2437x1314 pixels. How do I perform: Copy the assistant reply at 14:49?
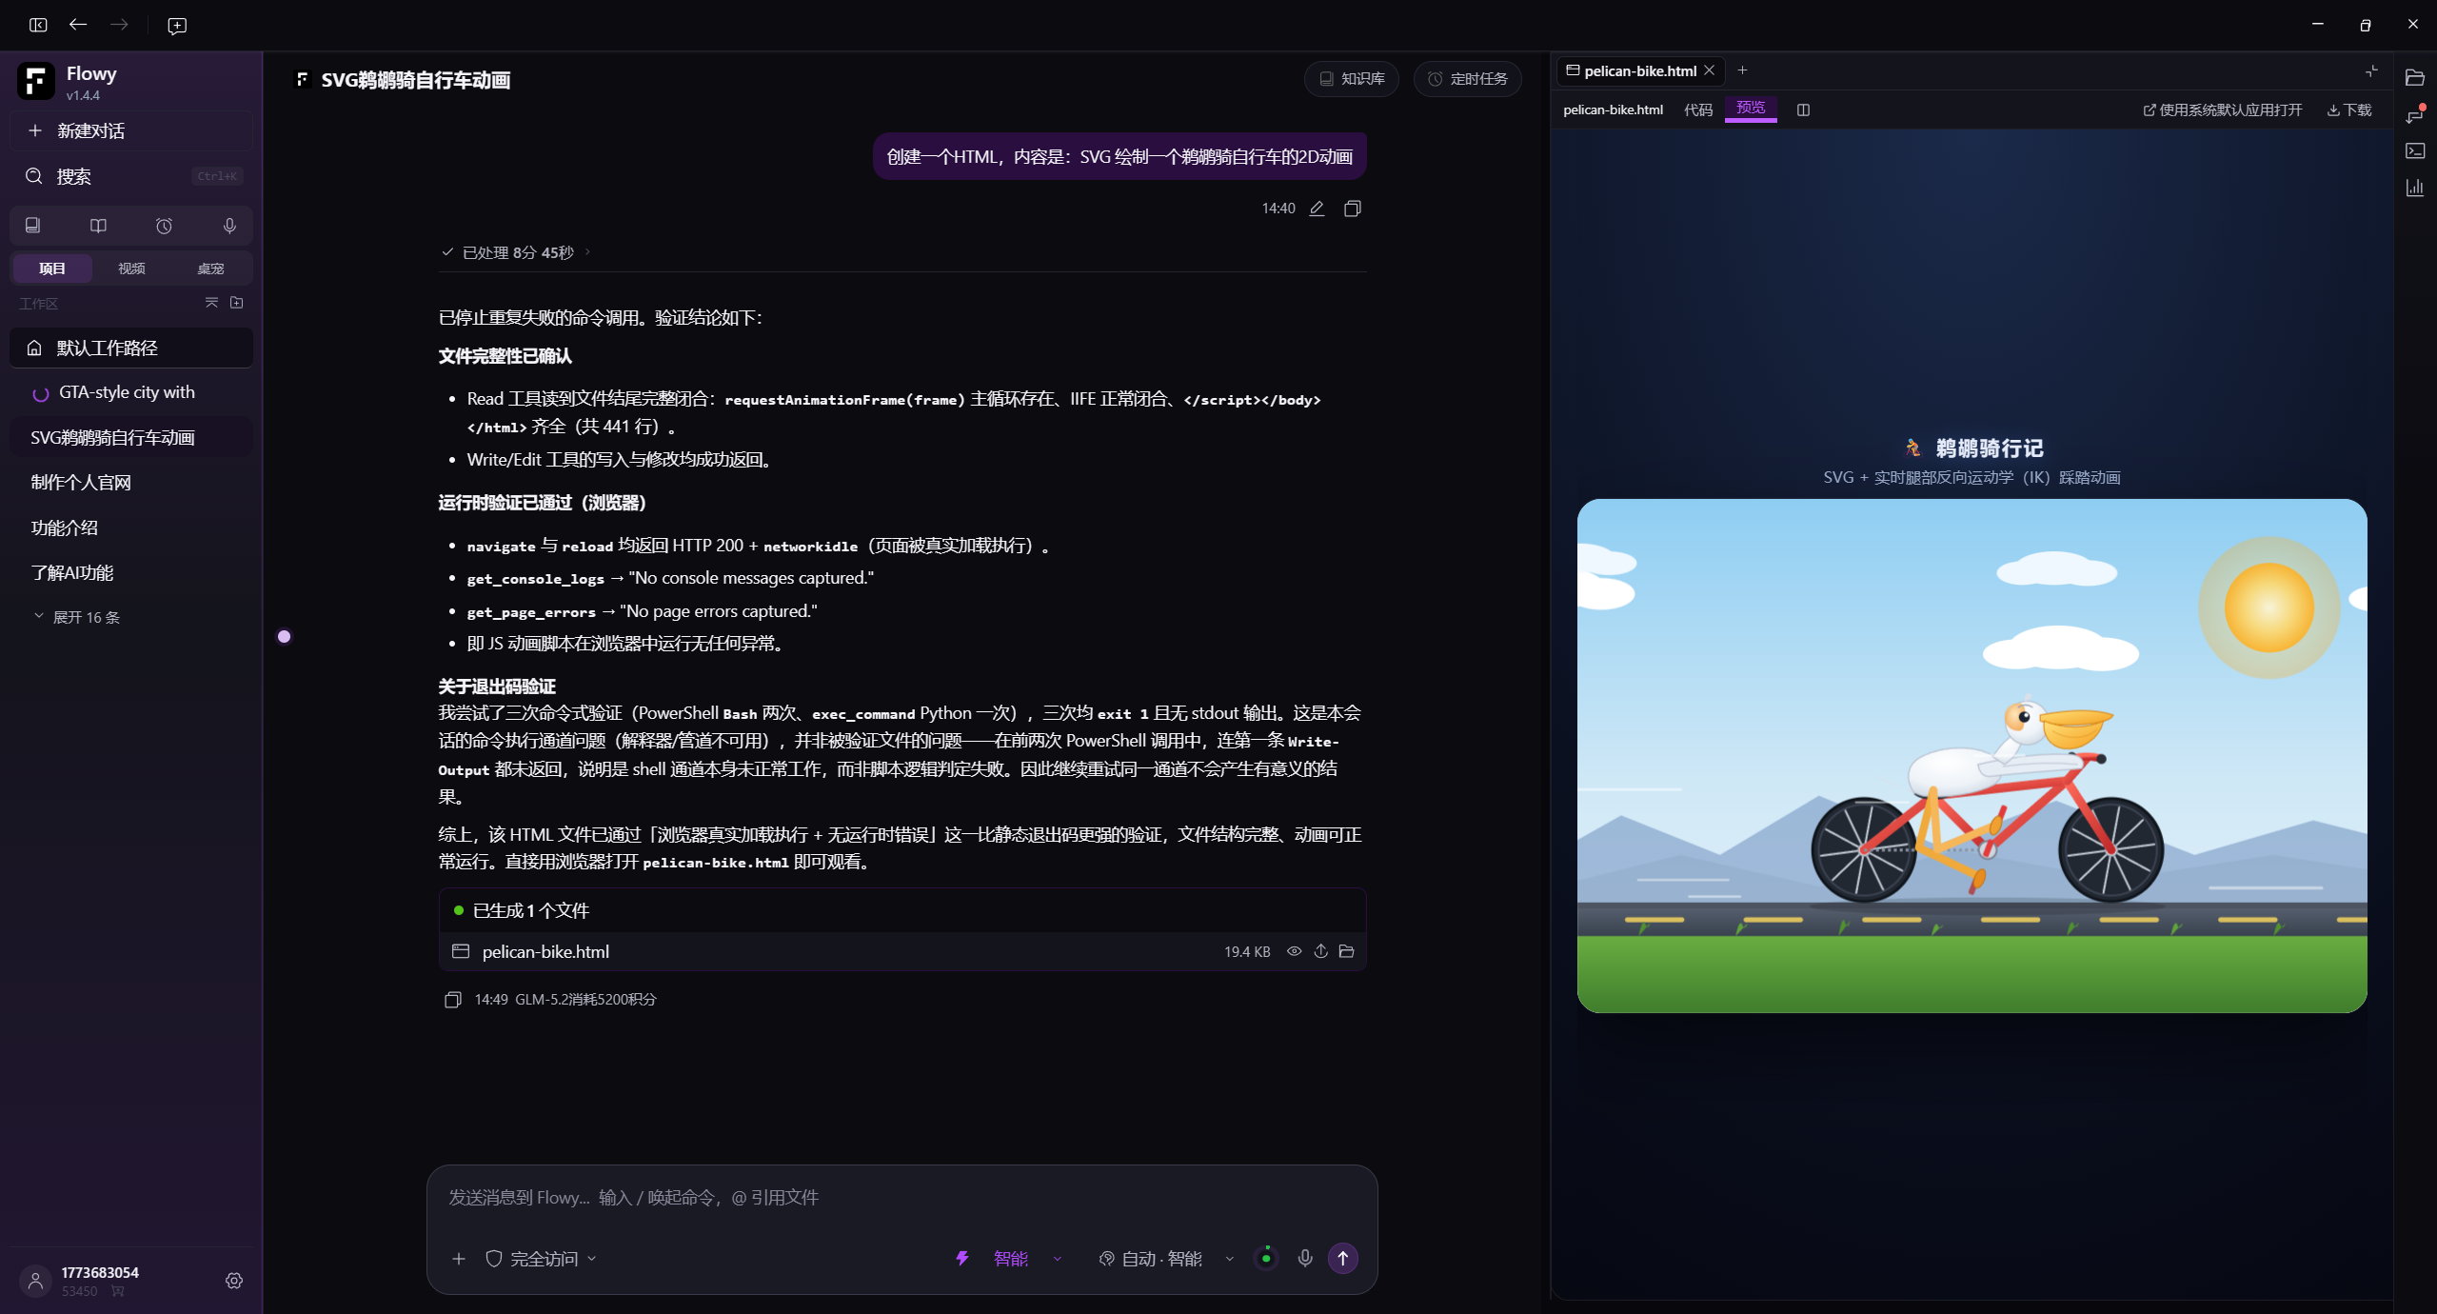(x=453, y=1000)
